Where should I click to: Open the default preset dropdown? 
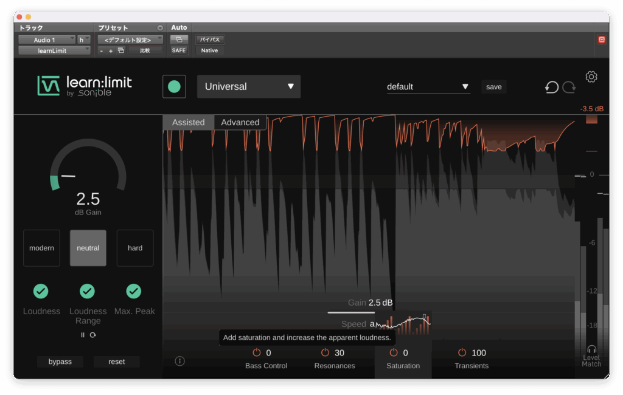point(428,87)
